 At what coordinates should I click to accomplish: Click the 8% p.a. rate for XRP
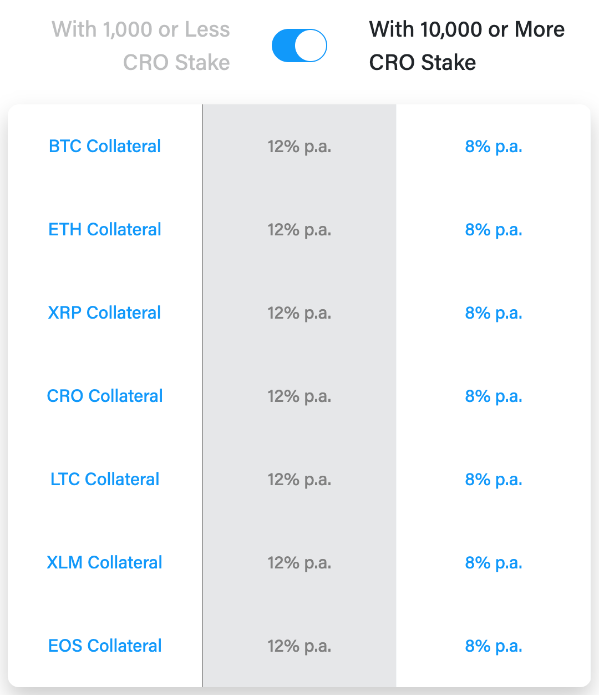click(494, 313)
